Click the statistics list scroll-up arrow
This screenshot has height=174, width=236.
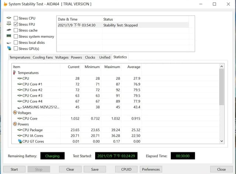tap(222, 66)
